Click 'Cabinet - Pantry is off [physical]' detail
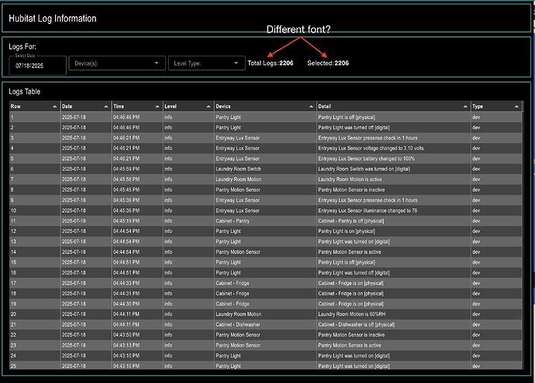 coord(350,221)
